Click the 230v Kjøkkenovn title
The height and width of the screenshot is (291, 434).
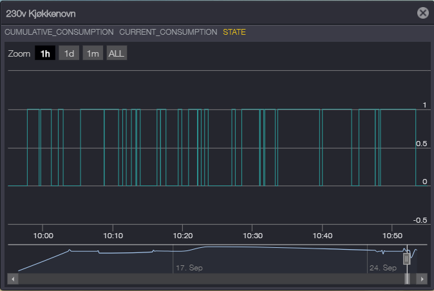[x=41, y=14]
